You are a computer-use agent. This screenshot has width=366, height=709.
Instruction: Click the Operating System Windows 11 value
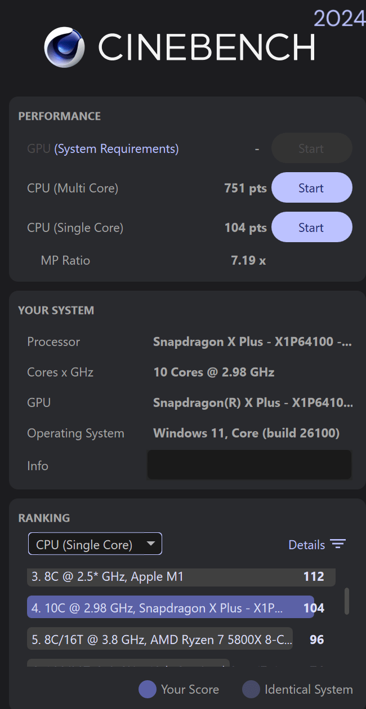click(x=246, y=434)
